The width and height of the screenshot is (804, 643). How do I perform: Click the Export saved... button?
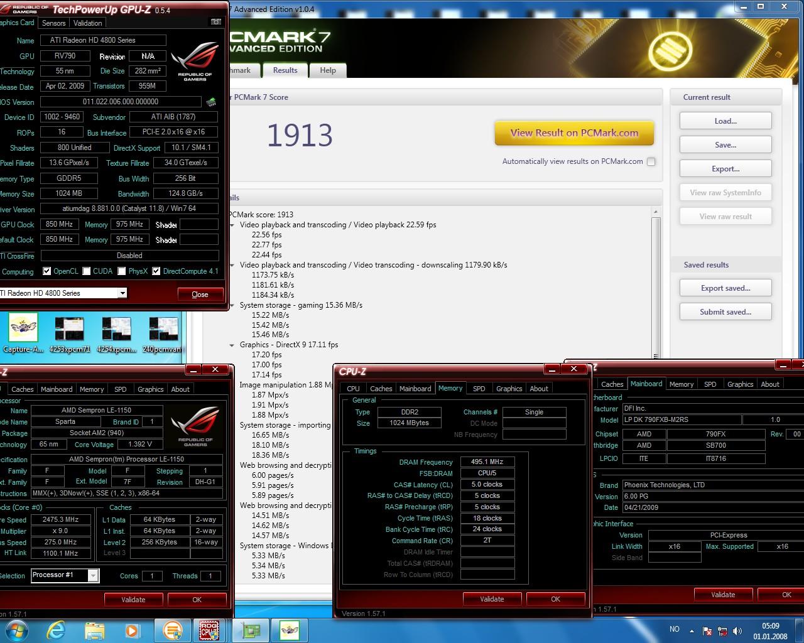pyautogui.click(x=725, y=288)
